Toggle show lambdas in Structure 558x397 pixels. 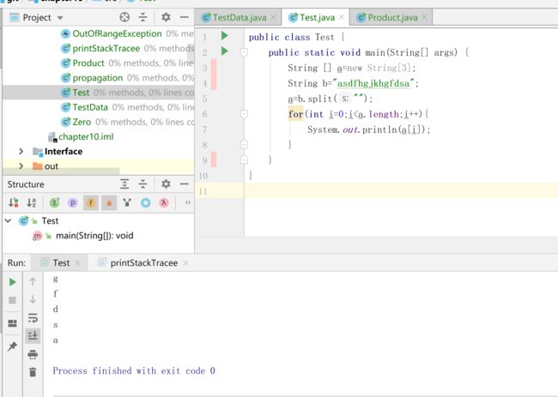click(164, 202)
